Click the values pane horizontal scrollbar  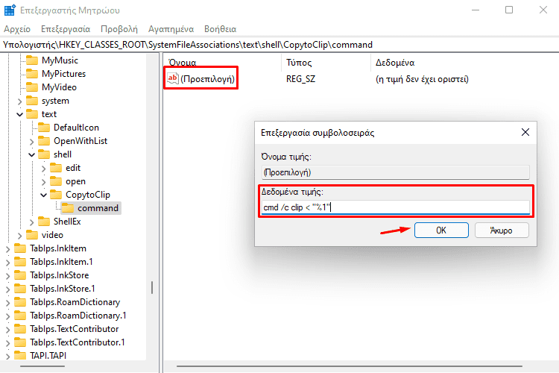[350, 366]
